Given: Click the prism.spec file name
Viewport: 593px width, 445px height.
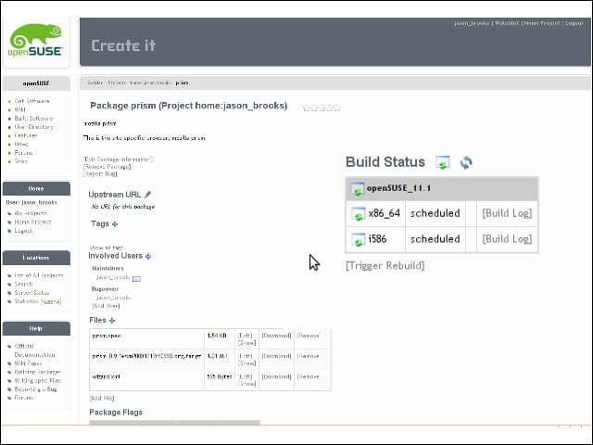Looking at the screenshot, I should click(107, 336).
